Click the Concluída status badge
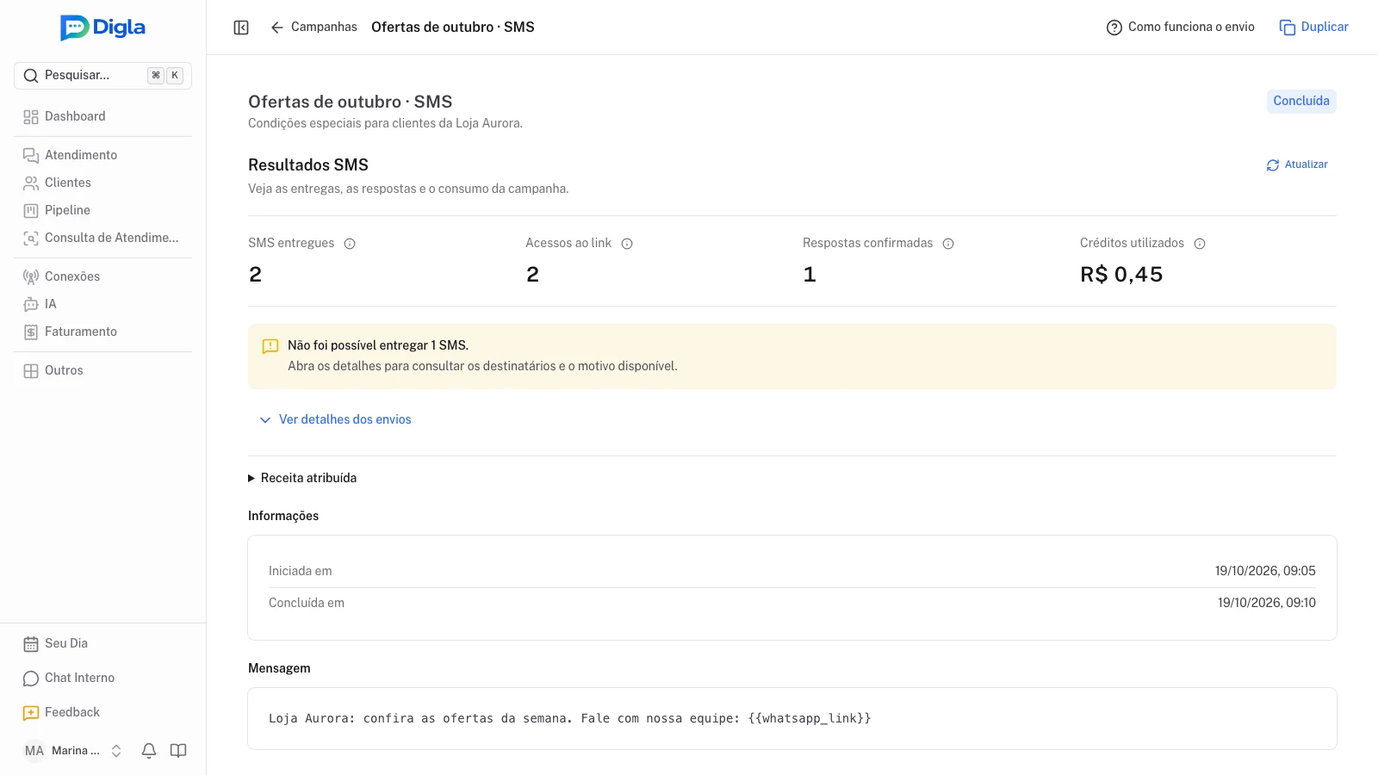 coord(1301,101)
